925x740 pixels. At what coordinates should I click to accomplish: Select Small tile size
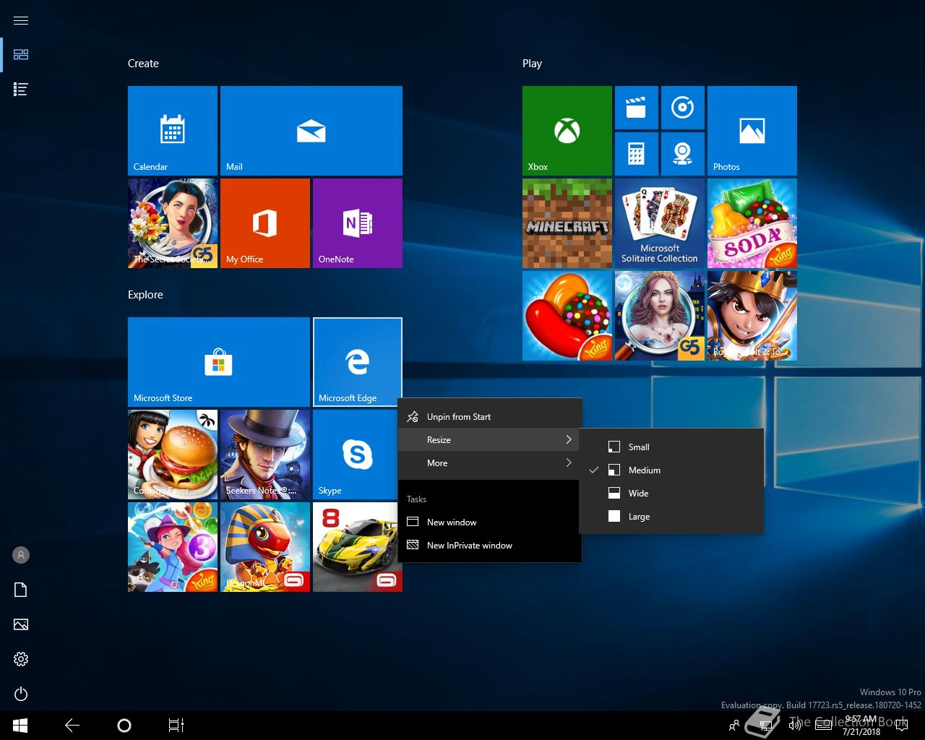coord(671,447)
